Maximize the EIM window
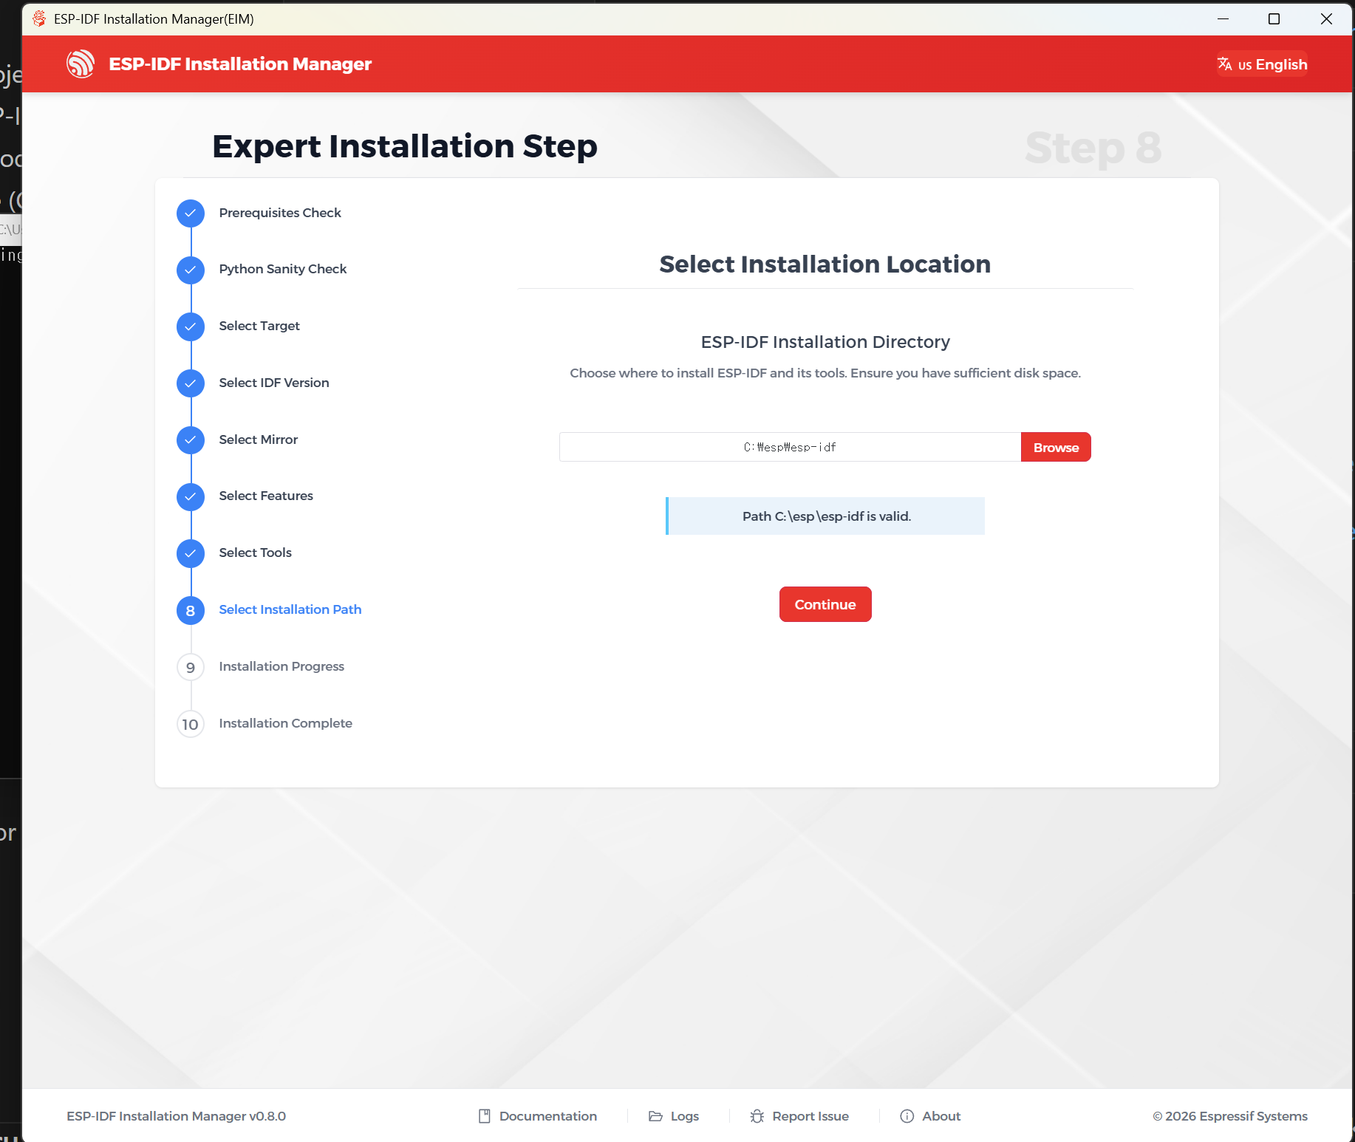Image resolution: width=1355 pixels, height=1142 pixels. point(1274,18)
